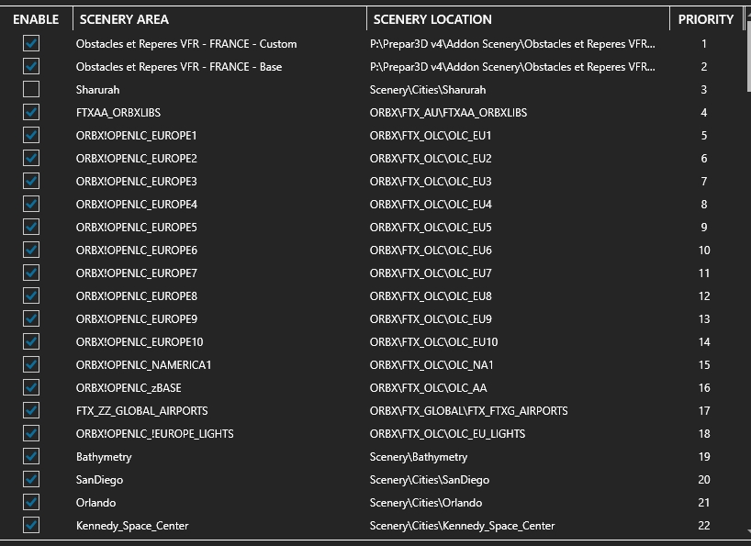
Task: Click priority value 17
Action: coord(704,410)
